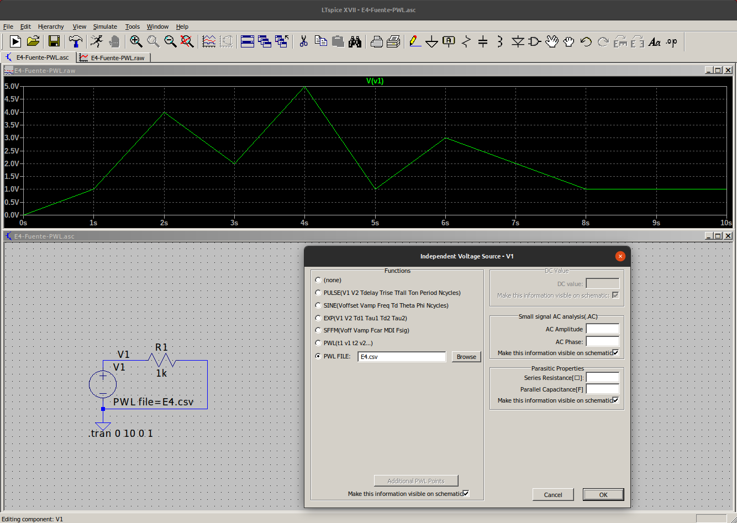Image resolution: width=737 pixels, height=523 pixels.
Task: Click Cancel in the voltage source dialog
Action: pos(553,495)
